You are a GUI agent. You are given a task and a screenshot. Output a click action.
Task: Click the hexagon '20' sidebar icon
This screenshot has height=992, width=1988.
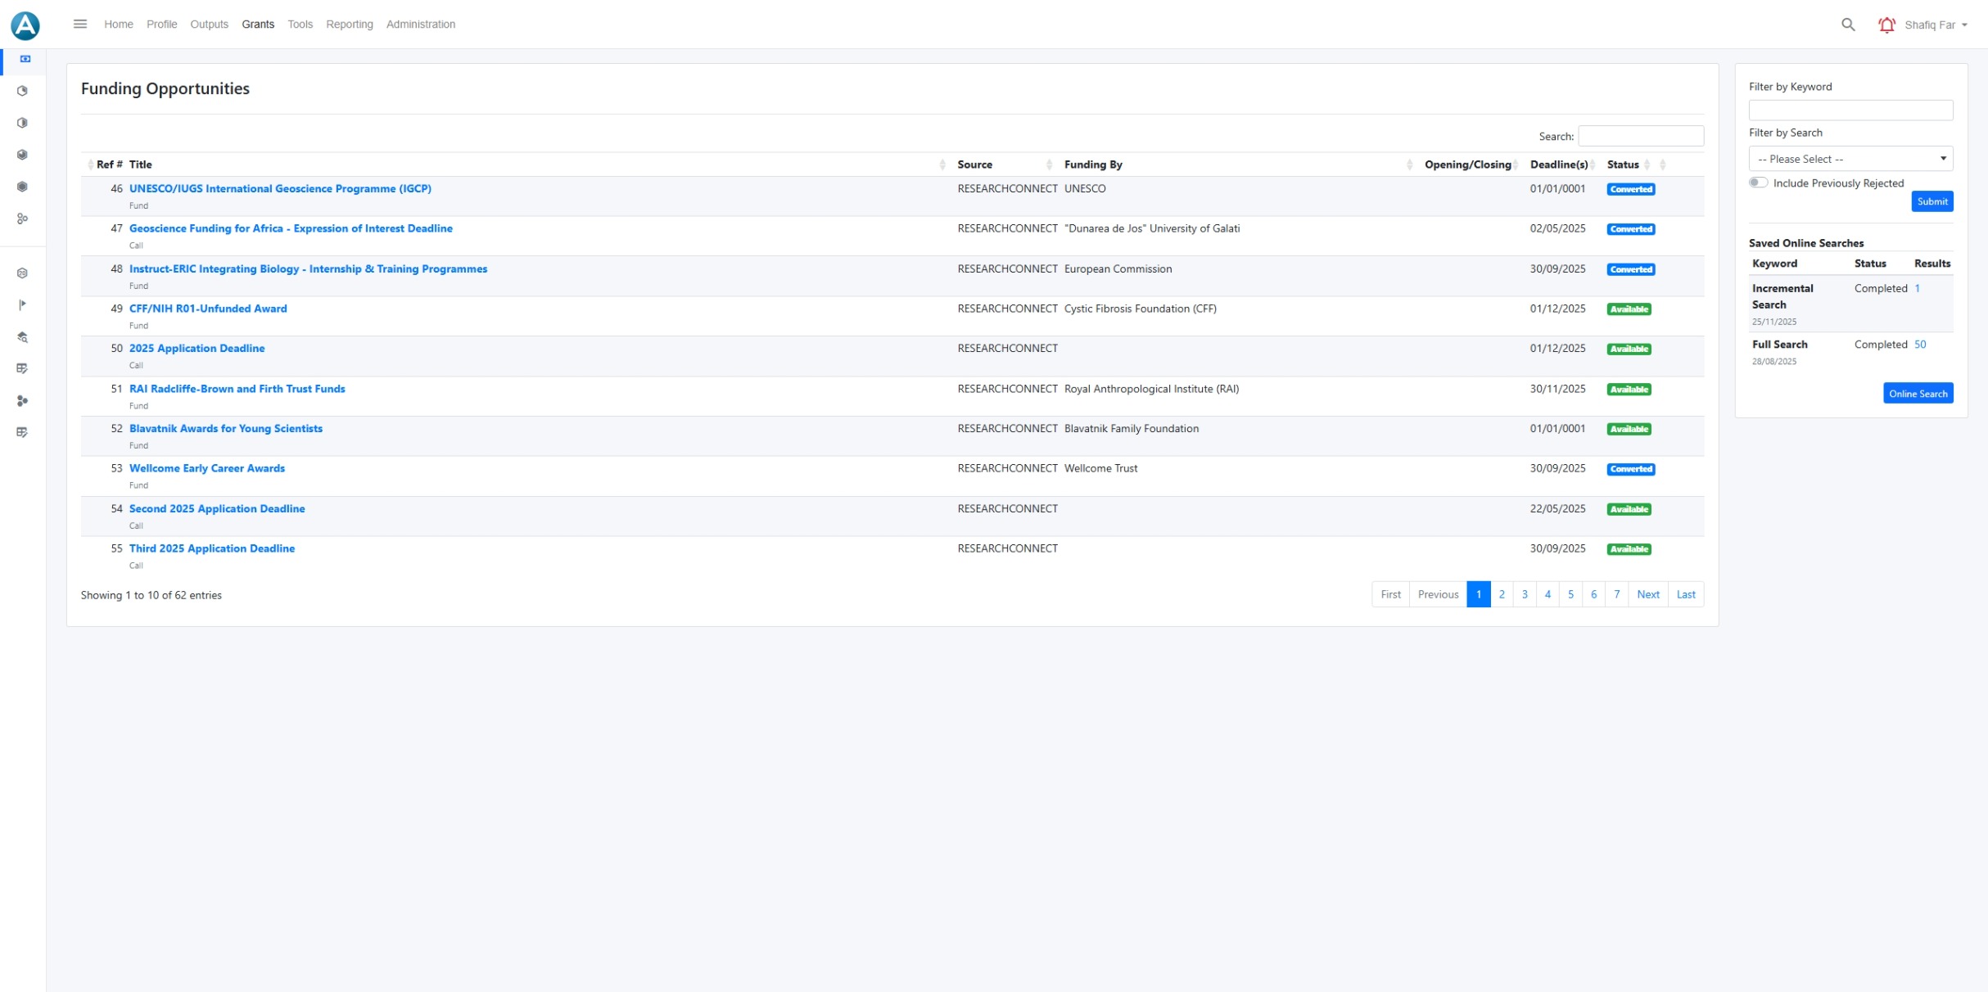click(x=23, y=273)
